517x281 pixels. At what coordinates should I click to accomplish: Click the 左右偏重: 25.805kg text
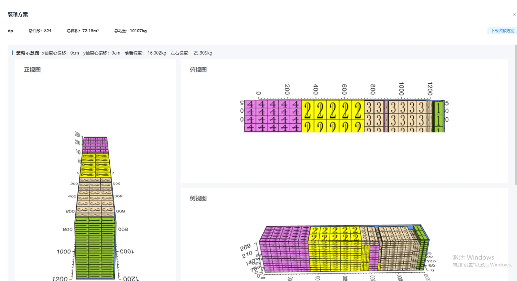pyautogui.click(x=191, y=53)
